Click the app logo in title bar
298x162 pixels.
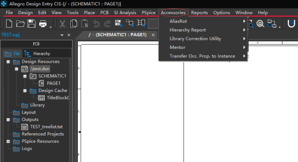(4, 3)
